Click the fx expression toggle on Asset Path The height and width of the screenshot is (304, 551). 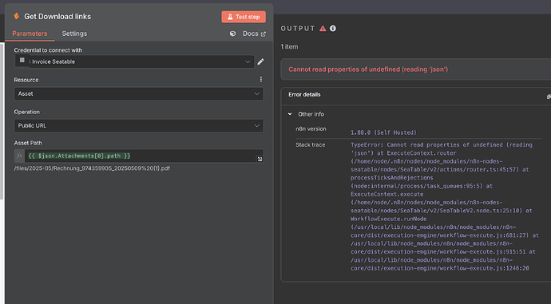coord(20,156)
